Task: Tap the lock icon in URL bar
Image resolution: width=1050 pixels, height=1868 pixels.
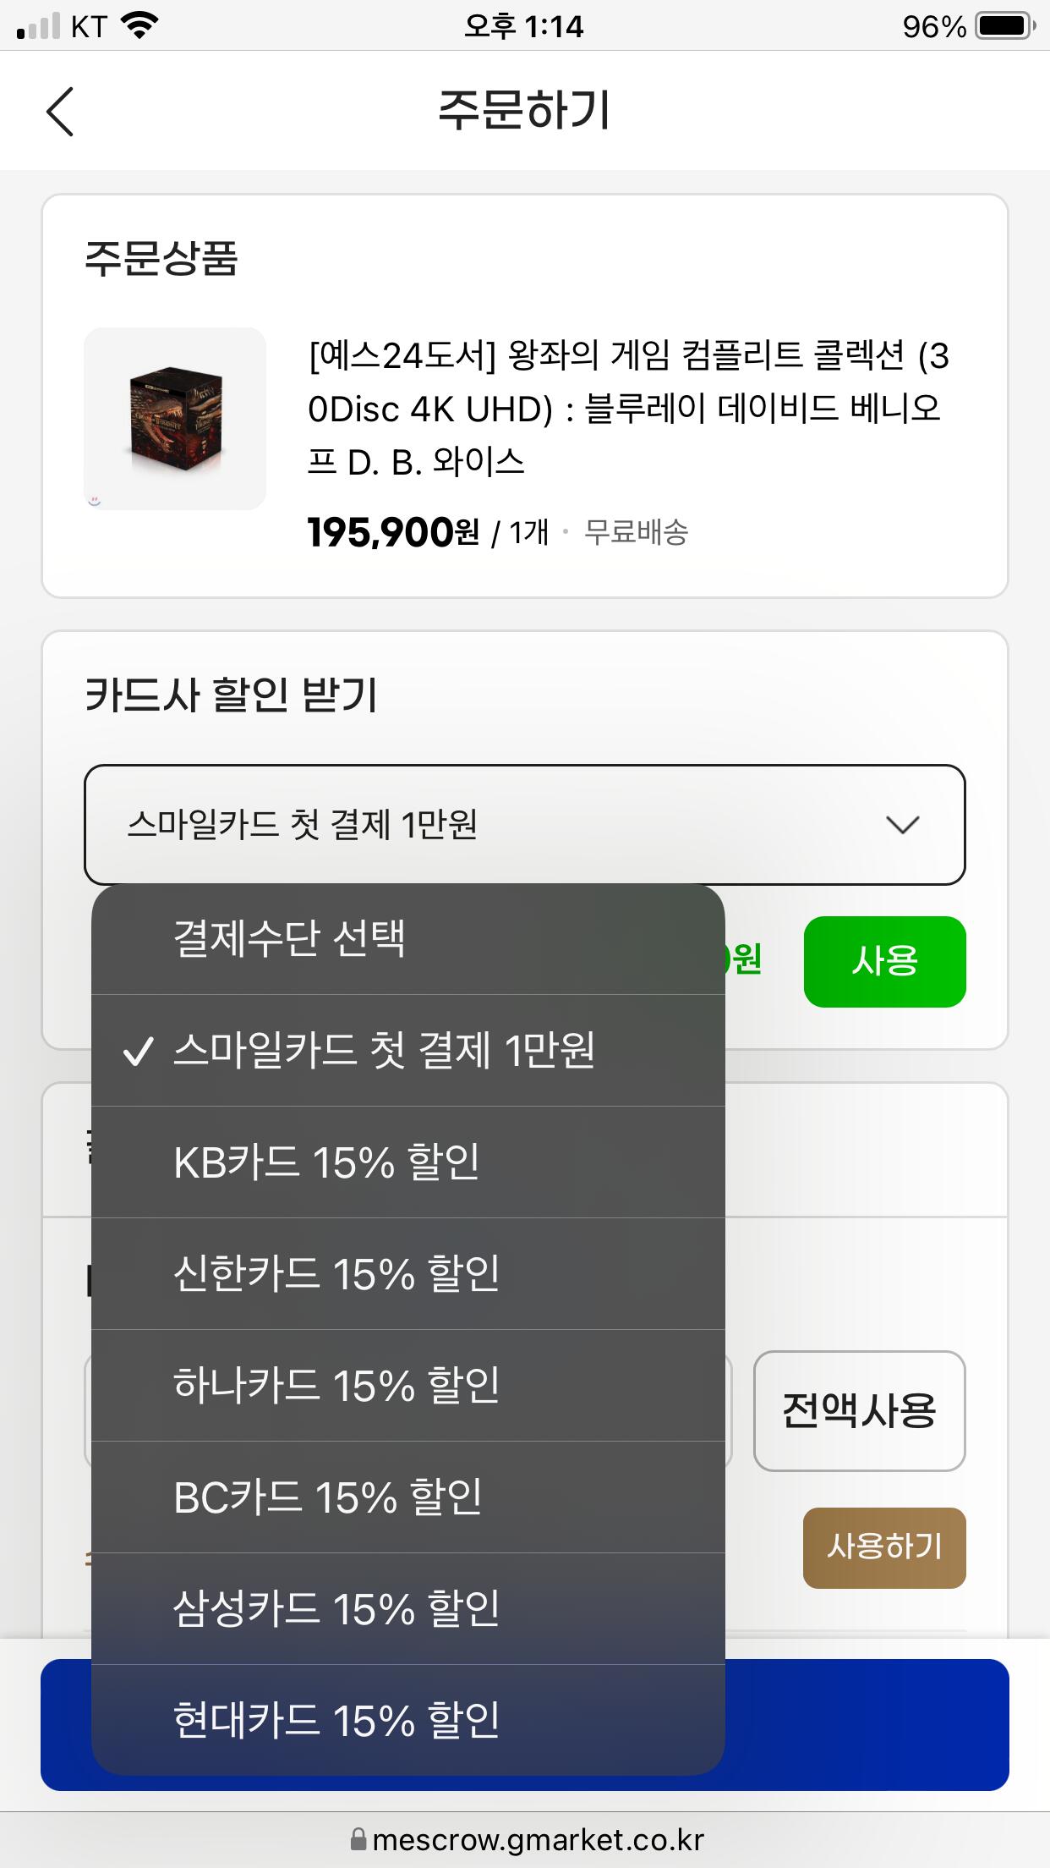Action: pos(358,1840)
